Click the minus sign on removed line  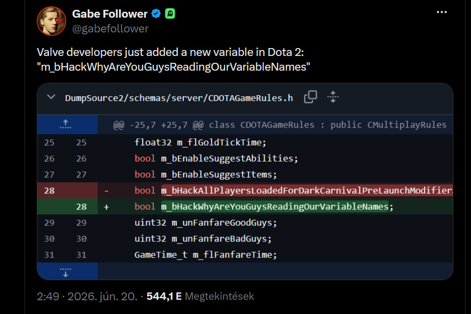pos(106,191)
